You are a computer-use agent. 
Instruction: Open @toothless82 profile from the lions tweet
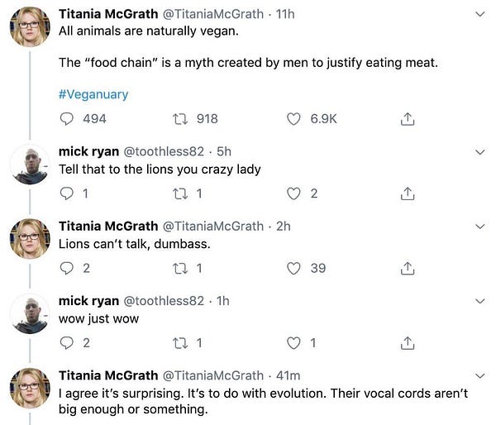[x=164, y=152]
